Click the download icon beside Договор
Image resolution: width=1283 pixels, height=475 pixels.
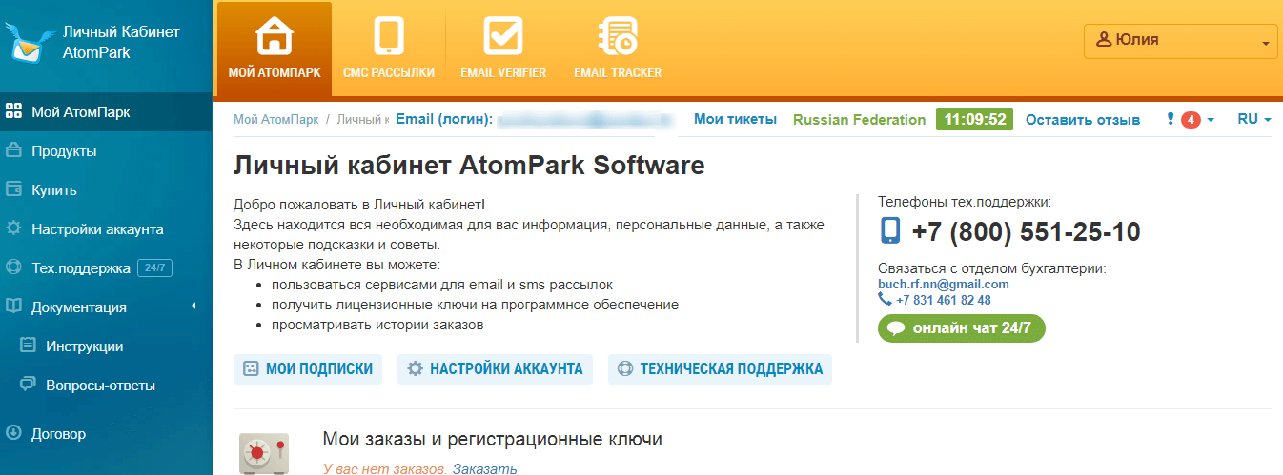point(13,433)
